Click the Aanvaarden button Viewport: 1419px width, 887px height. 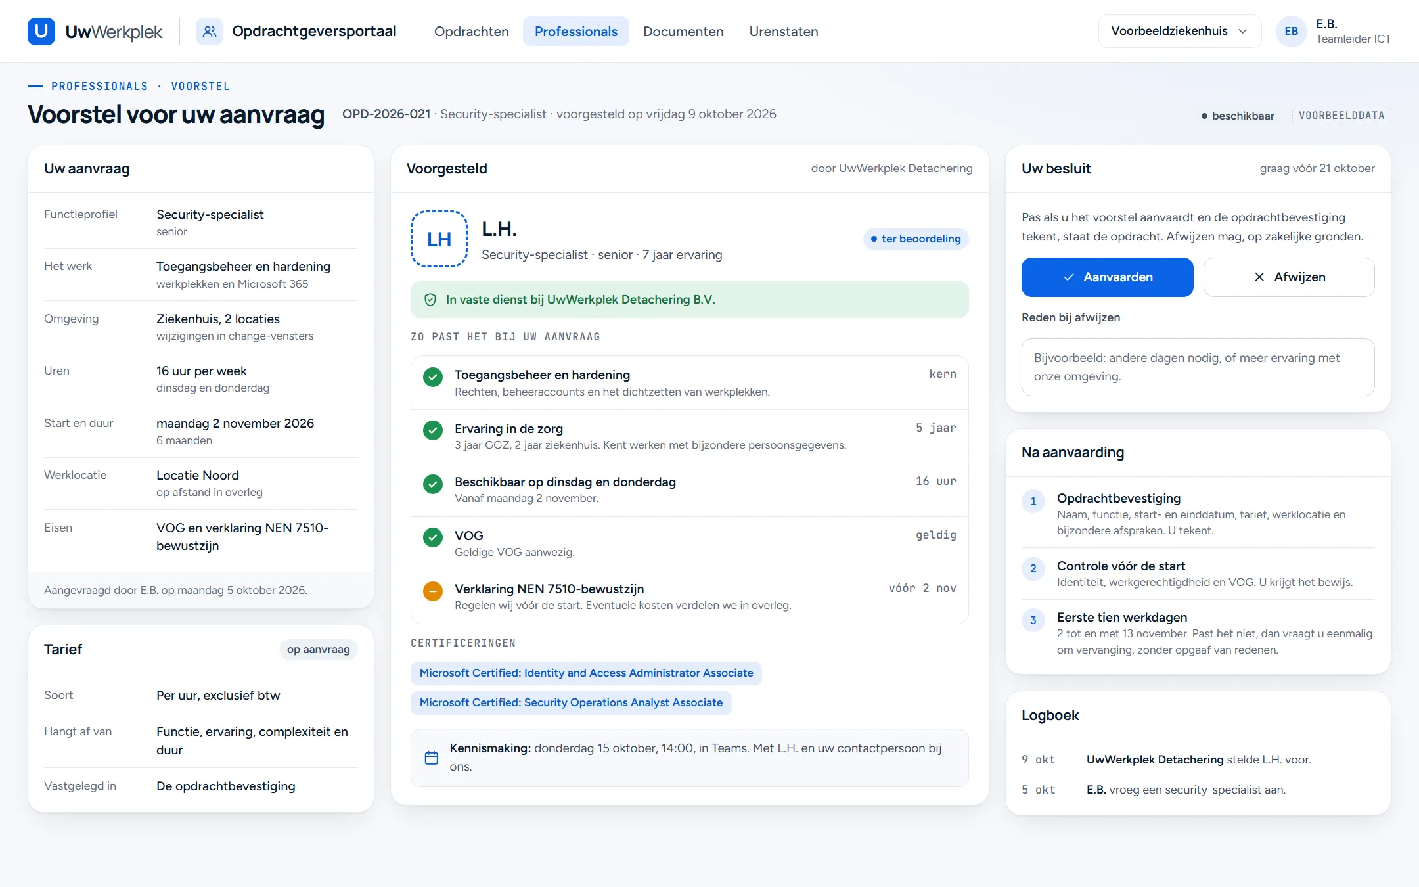pos(1108,277)
